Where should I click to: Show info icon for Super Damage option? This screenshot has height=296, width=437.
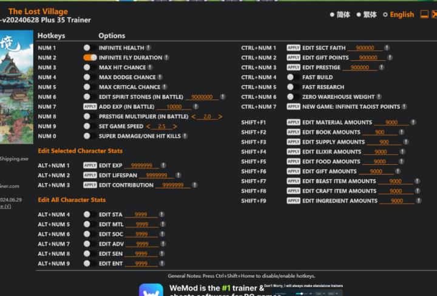click(x=185, y=136)
